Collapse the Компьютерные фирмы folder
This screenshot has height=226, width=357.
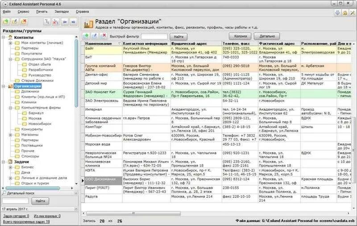pyautogui.click(x=10, y=108)
